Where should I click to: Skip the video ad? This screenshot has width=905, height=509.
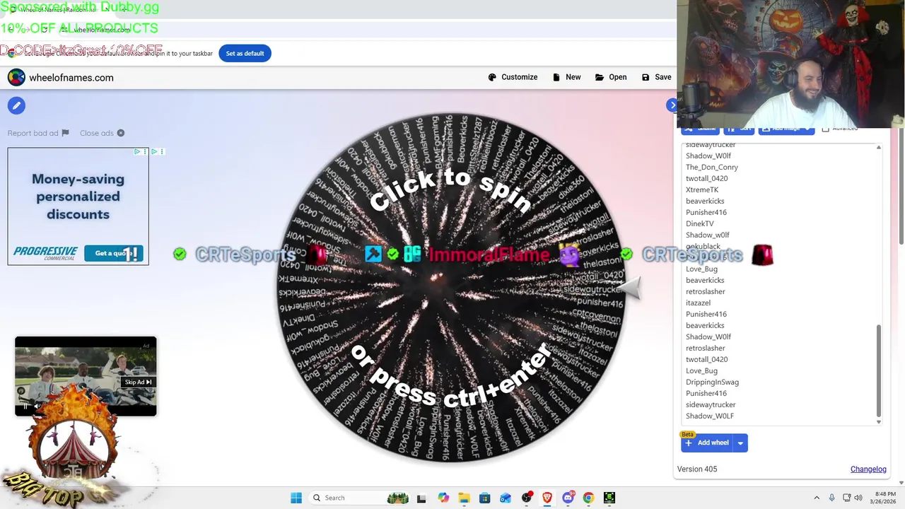pyautogui.click(x=138, y=382)
